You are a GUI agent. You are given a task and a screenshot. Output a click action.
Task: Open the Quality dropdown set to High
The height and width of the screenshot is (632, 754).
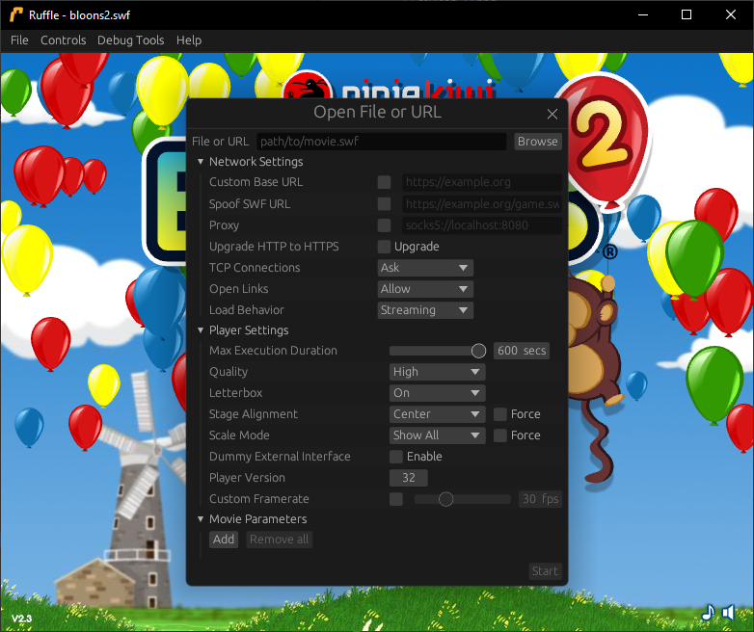coord(437,372)
